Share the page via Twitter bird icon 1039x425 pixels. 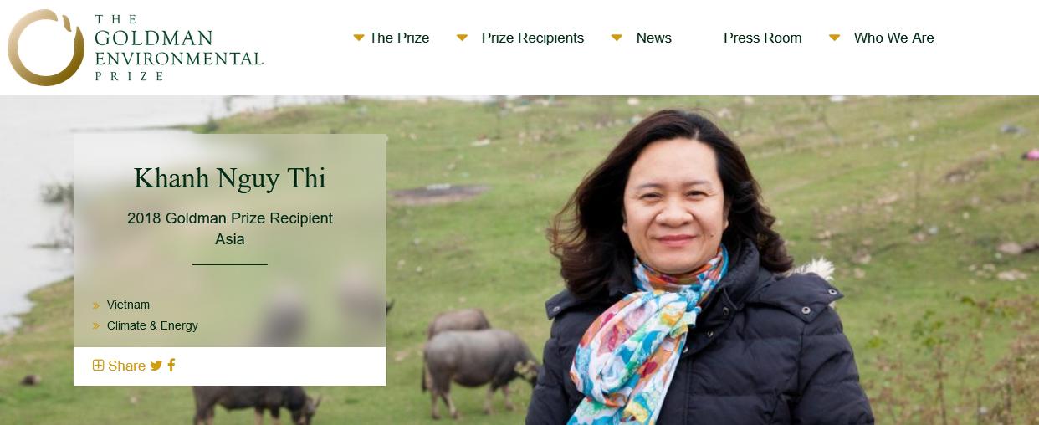156,366
